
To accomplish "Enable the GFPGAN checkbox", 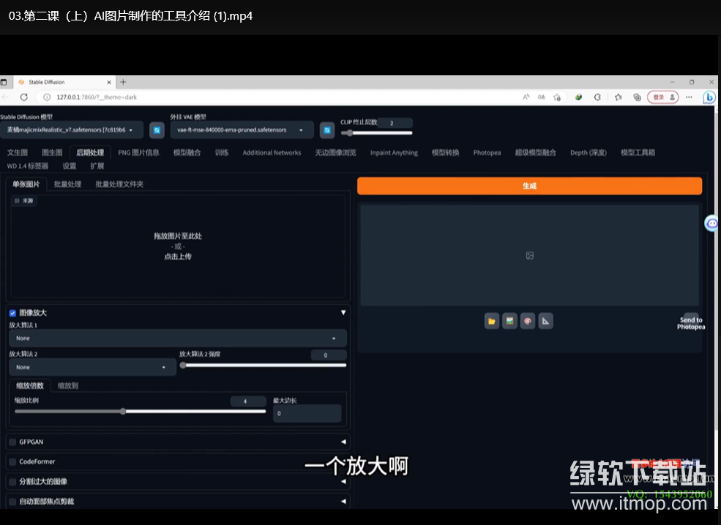I will 12,442.
